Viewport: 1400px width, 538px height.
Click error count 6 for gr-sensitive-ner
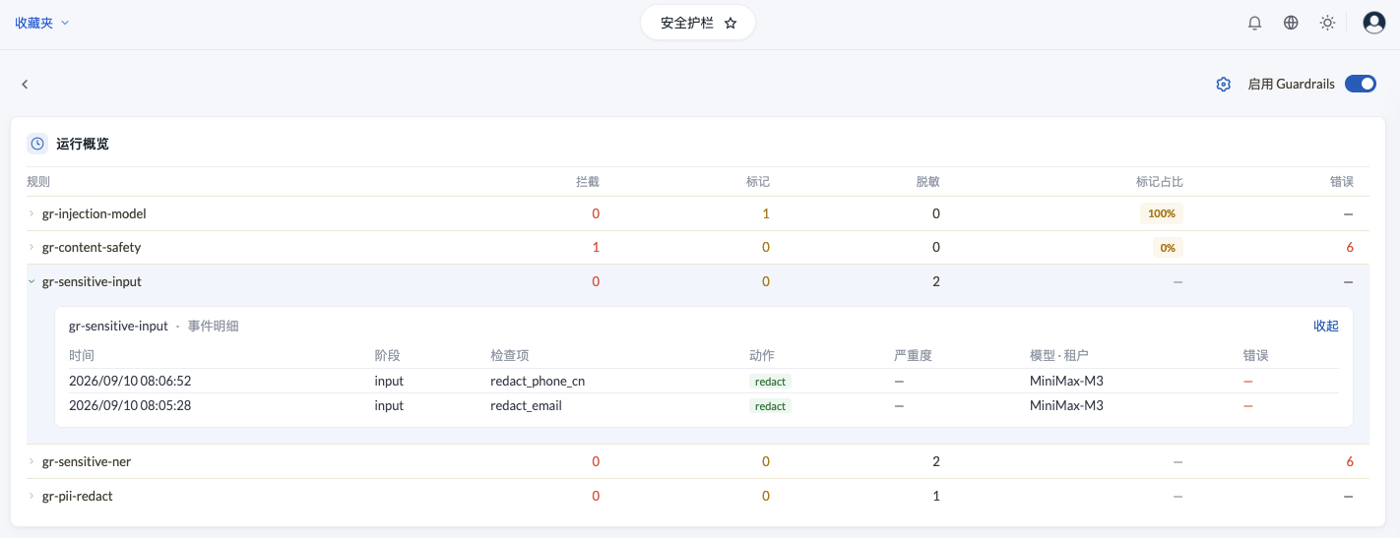pos(1350,461)
